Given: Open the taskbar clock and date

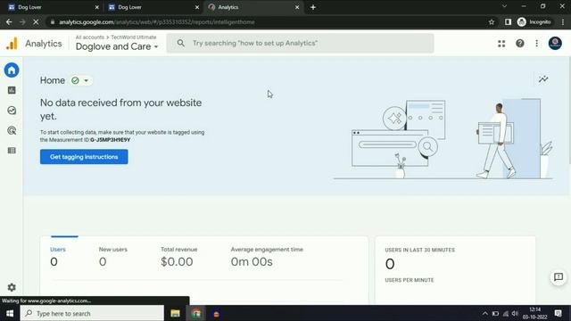Looking at the screenshot, I should [535, 313].
